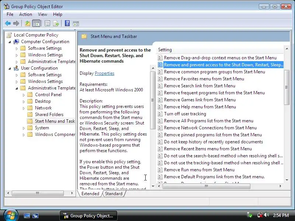
Task: Expand the System tree node
Action: pos(24,128)
